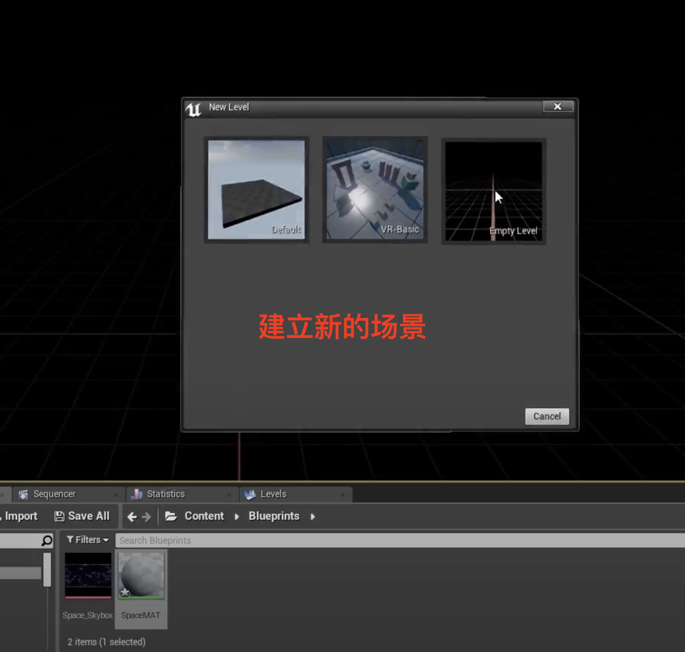Click the Unreal logo on the New Level dialog

[x=193, y=108]
